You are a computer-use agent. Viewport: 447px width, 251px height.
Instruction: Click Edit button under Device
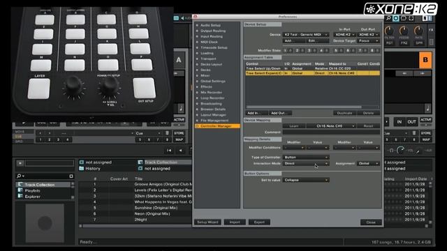(x=318, y=40)
